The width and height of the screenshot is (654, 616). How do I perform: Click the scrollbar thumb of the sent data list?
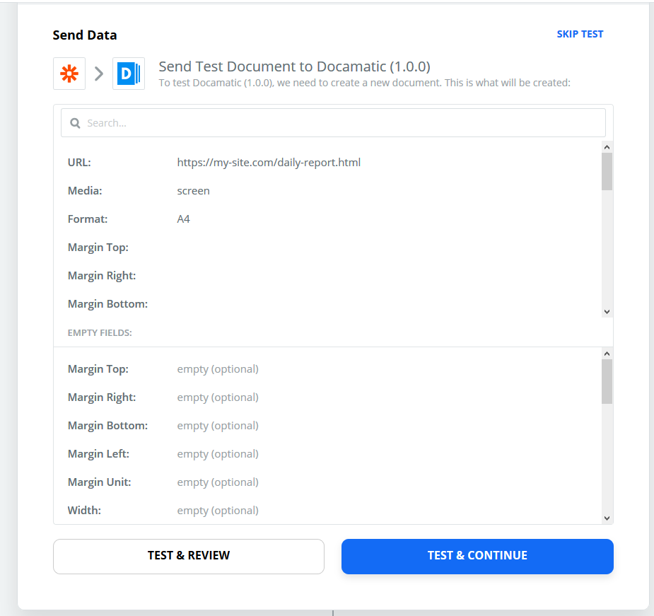point(607,172)
